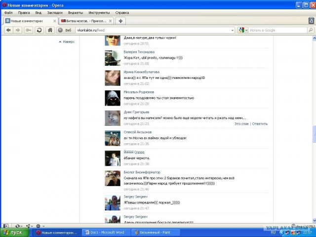
Task: Focus the vkontakte.ru address bar
Action: (x=148, y=30)
